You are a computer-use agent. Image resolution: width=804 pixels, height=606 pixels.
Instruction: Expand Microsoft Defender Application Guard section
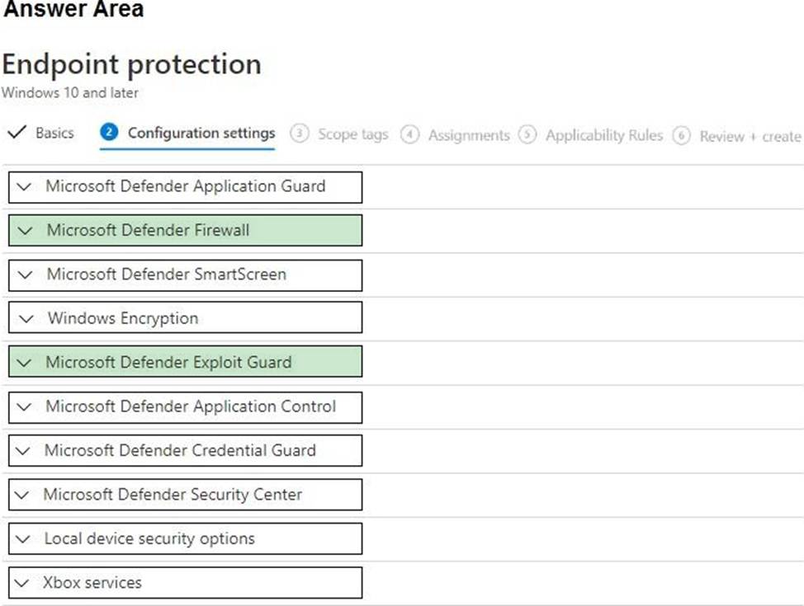click(185, 187)
